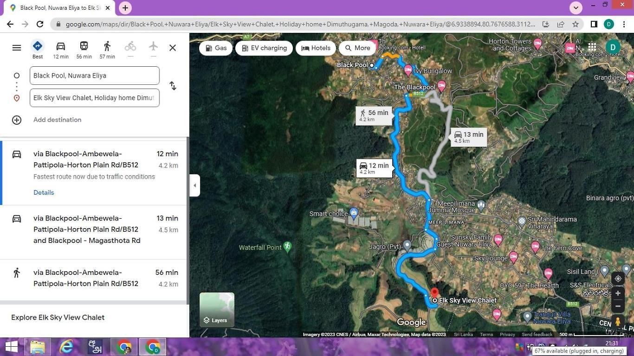The height and width of the screenshot is (356, 634).
Task: Select the Flights travel mode
Action: coord(154,49)
